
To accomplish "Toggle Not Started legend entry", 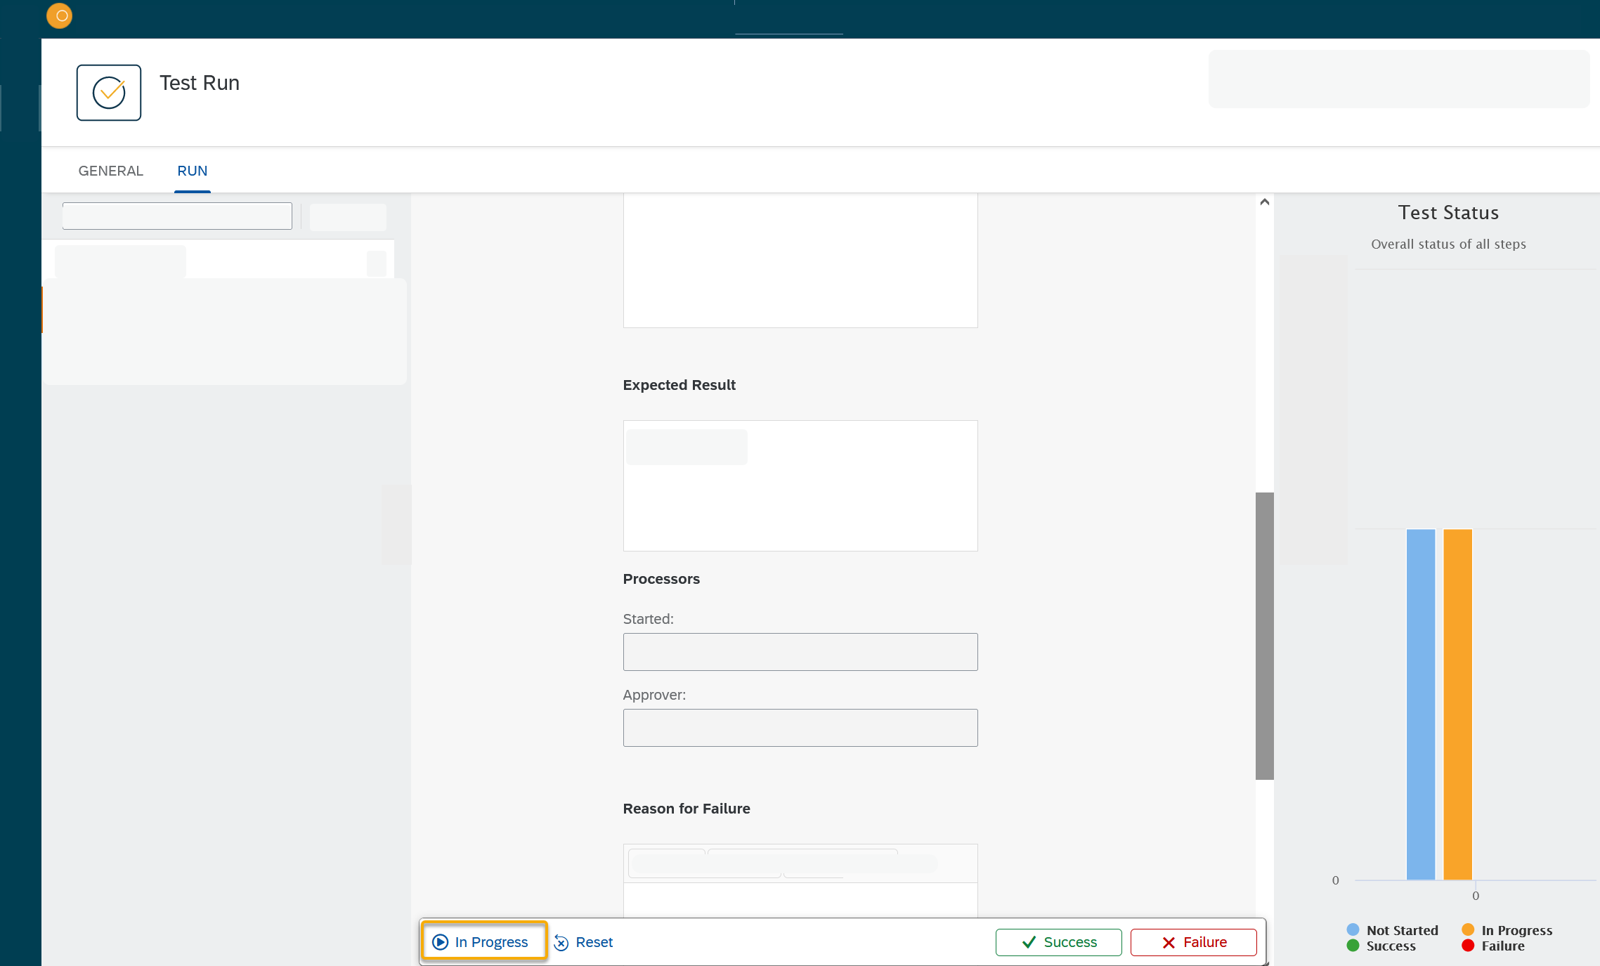I will point(1393,930).
